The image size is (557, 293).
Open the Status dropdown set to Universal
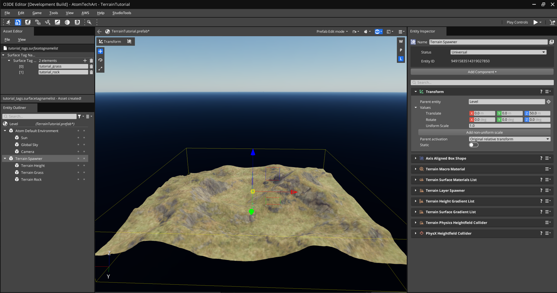tap(498, 52)
